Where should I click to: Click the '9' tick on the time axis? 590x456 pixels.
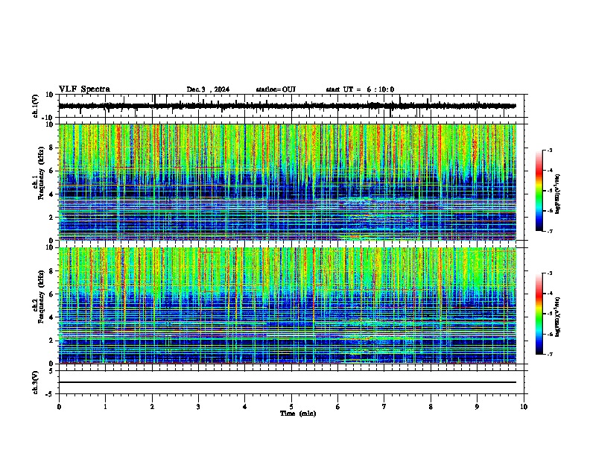point(477,407)
